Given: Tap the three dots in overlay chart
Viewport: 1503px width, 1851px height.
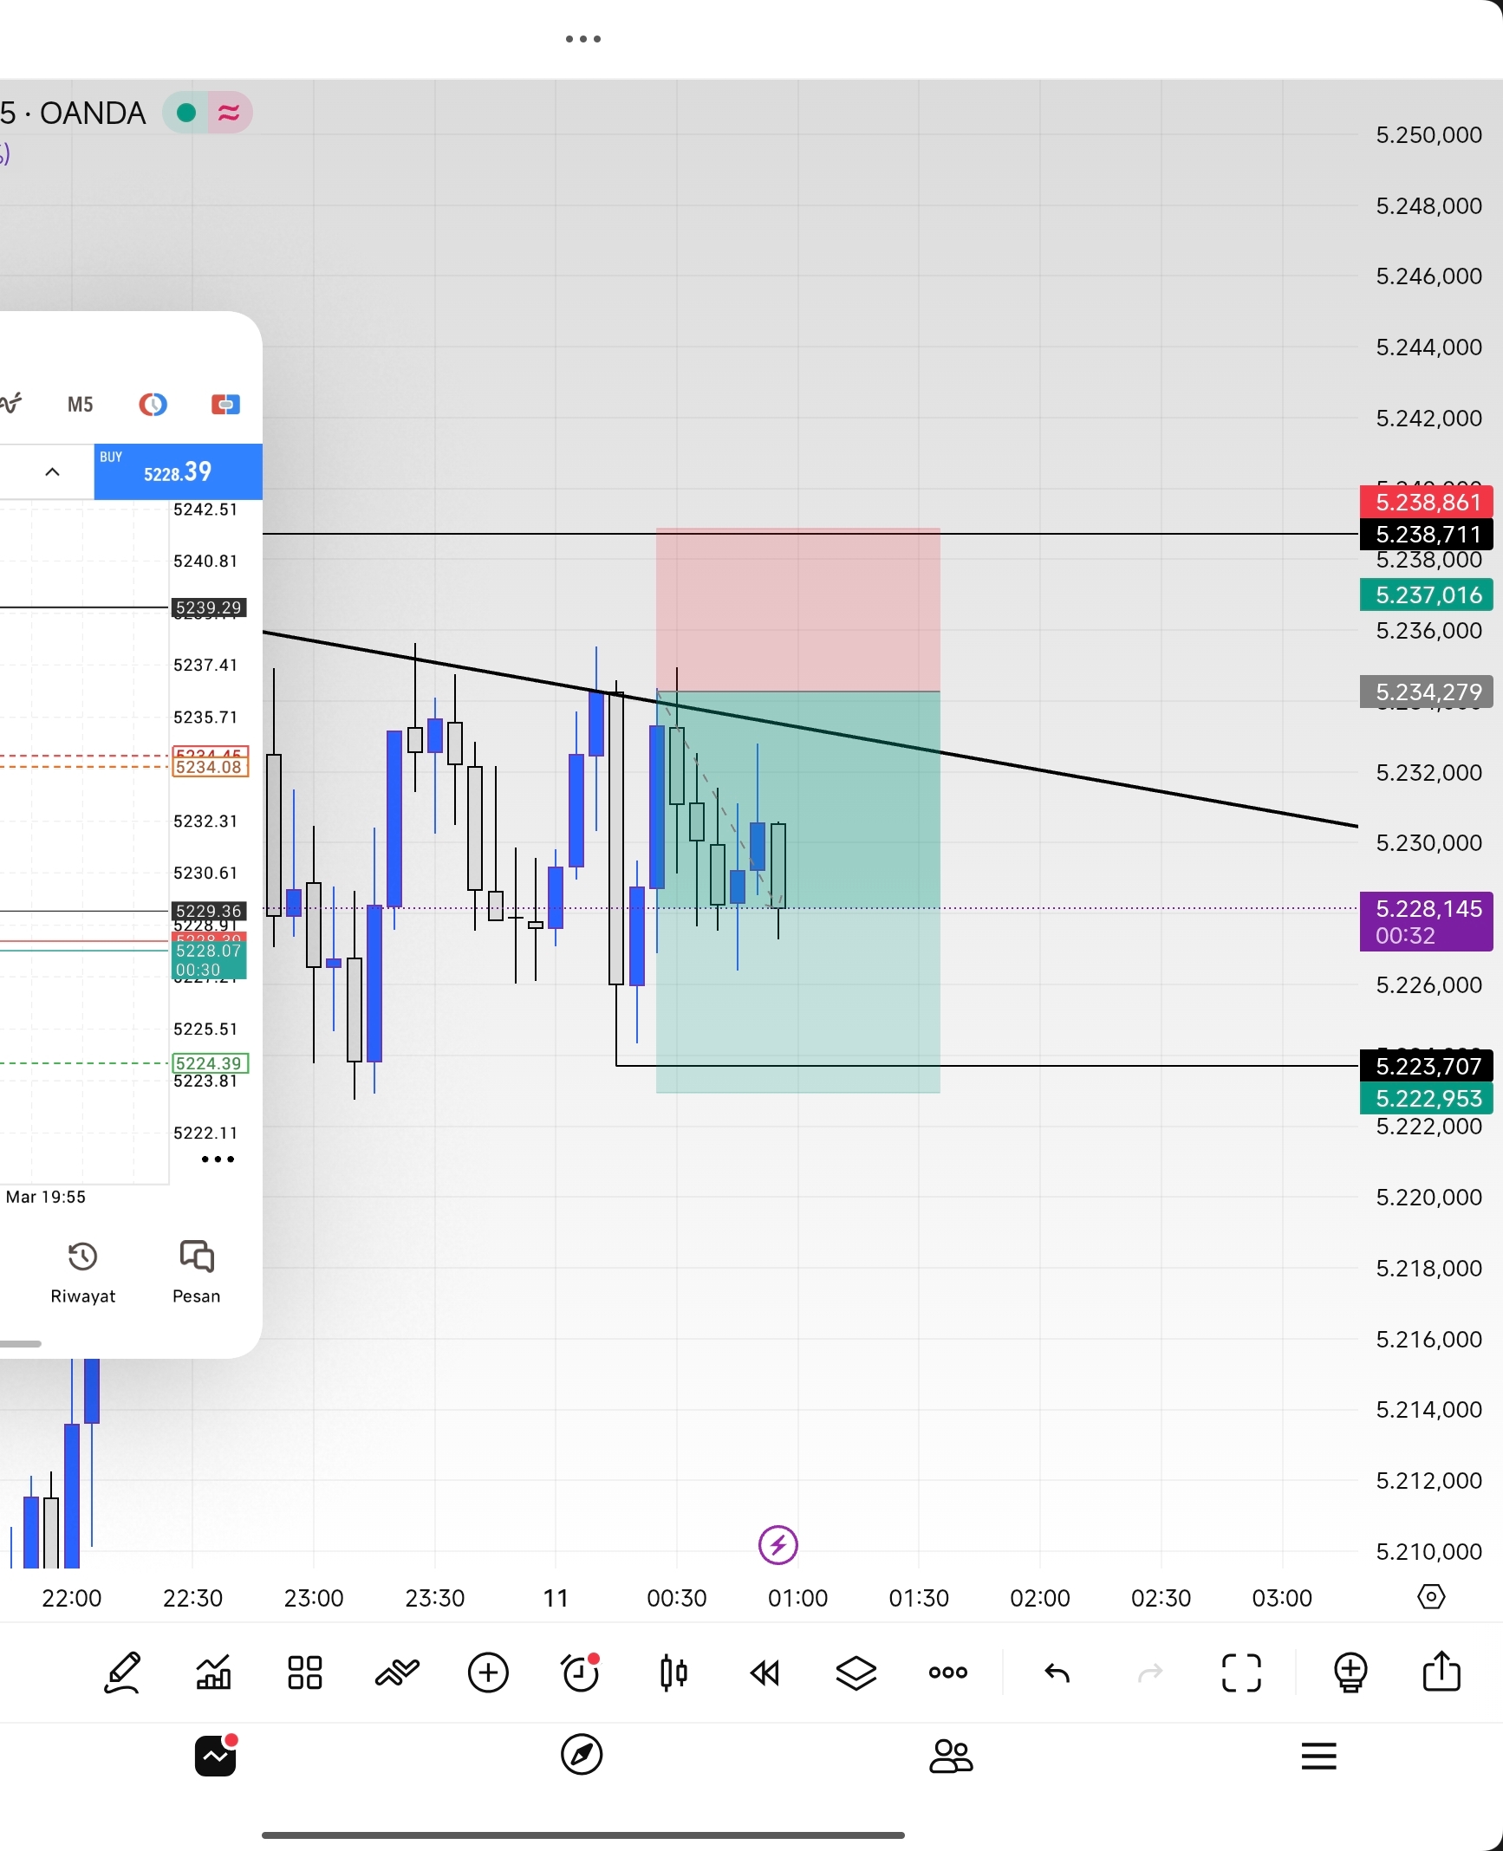Looking at the screenshot, I should pos(218,1159).
